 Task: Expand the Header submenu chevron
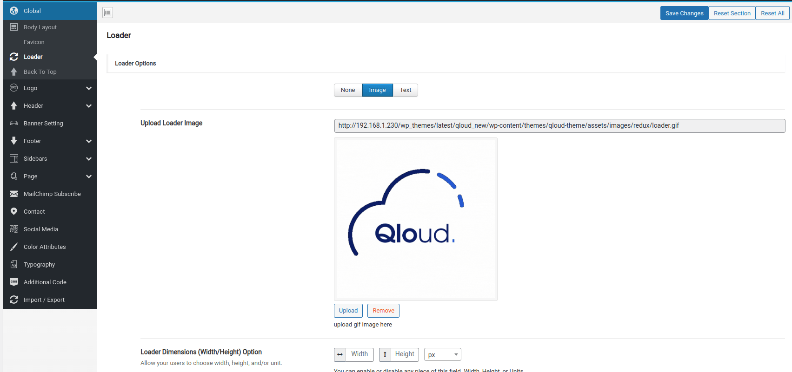pyautogui.click(x=89, y=106)
